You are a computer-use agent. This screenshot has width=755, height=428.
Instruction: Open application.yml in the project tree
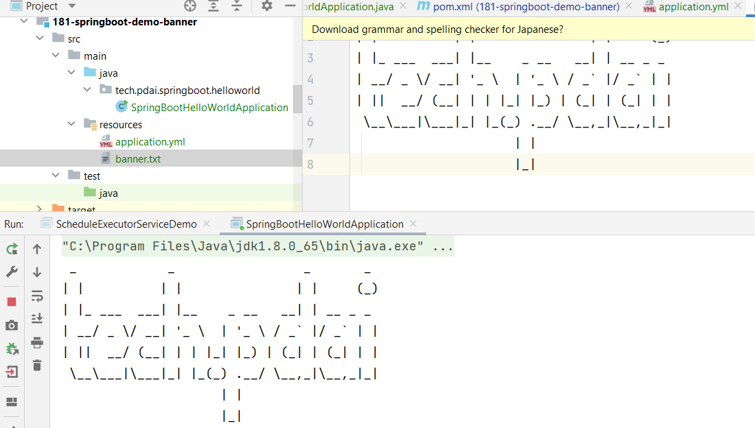[x=150, y=142]
